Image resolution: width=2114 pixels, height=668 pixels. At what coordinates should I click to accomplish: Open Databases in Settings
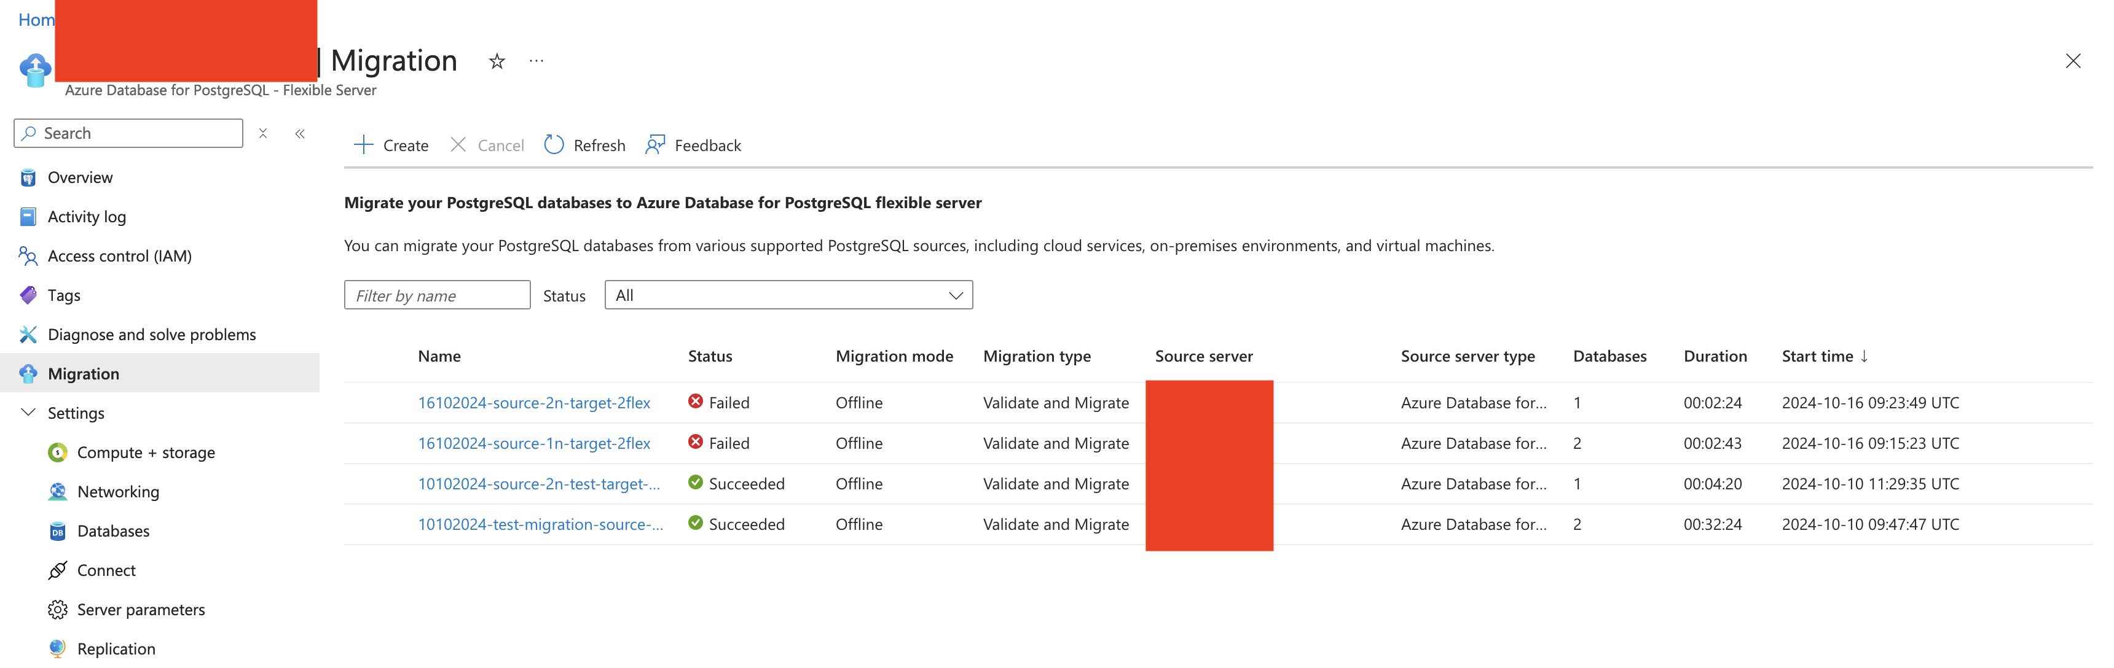(x=113, y=531)
